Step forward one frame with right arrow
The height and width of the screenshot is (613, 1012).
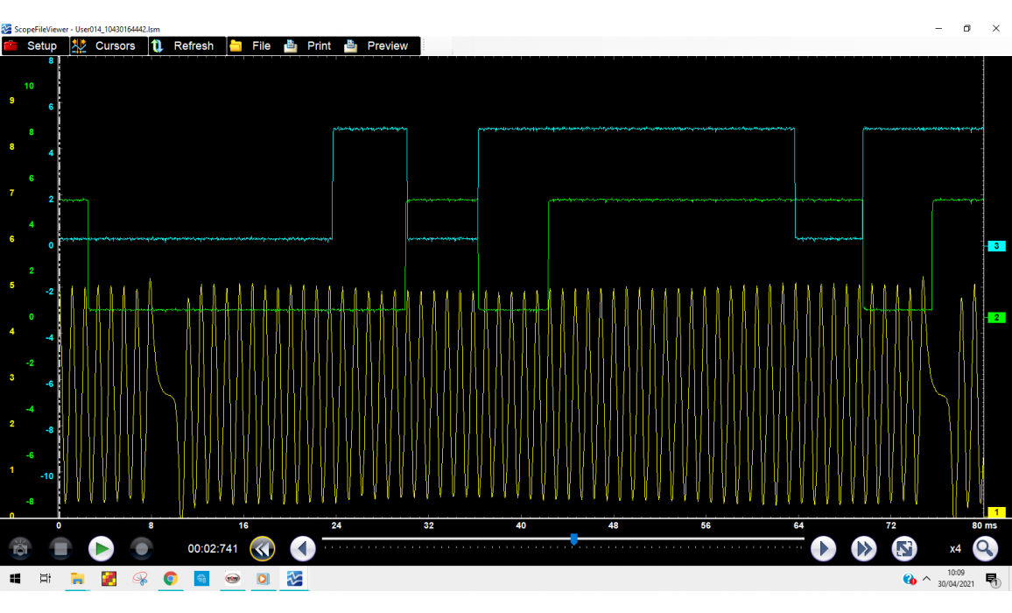[x=823, y=549]
